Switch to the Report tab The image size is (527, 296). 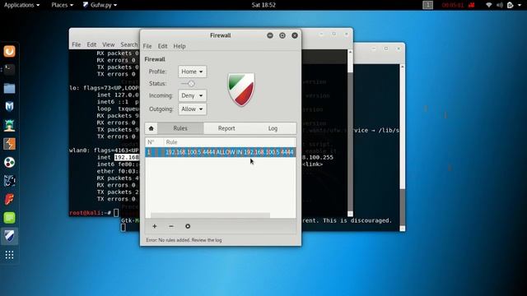[226, 128]
